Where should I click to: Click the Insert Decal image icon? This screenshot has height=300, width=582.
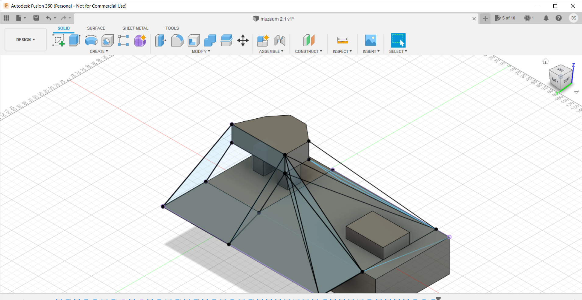coord(371,40)
